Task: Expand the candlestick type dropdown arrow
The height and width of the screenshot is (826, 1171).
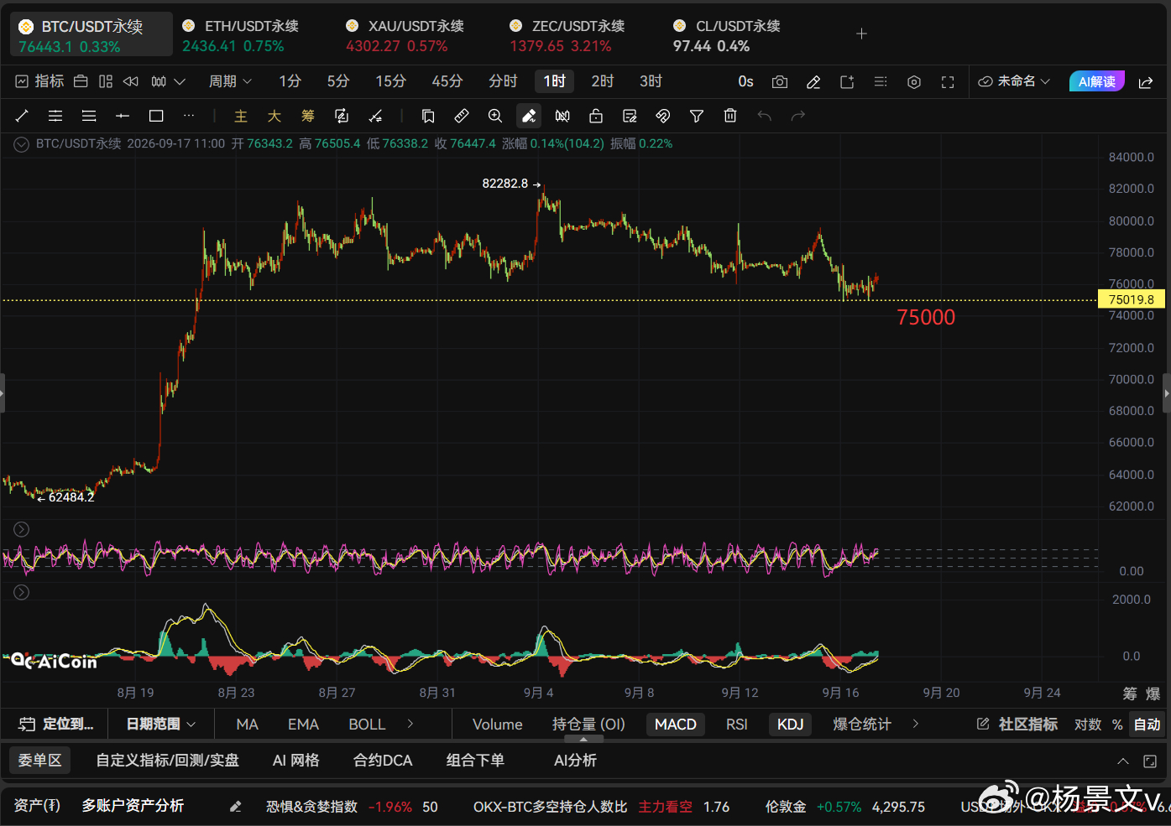Action: click(x=180, y=81)
